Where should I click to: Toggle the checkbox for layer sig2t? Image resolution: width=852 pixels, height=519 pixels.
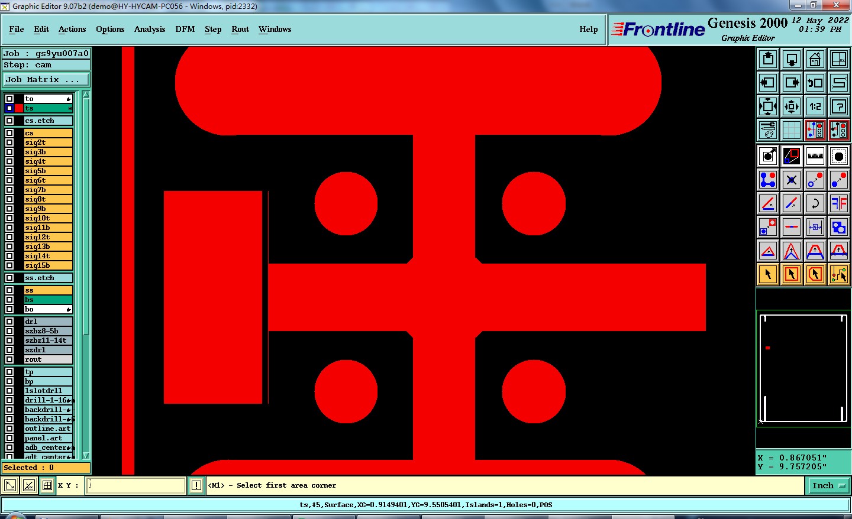pos(9,142)
